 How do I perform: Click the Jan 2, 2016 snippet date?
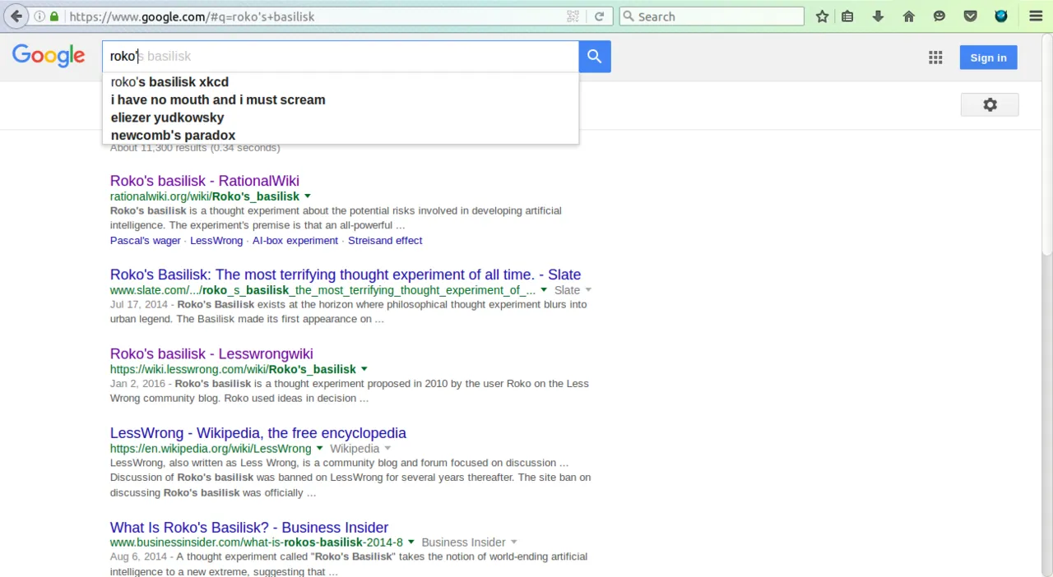click(137, 384)
